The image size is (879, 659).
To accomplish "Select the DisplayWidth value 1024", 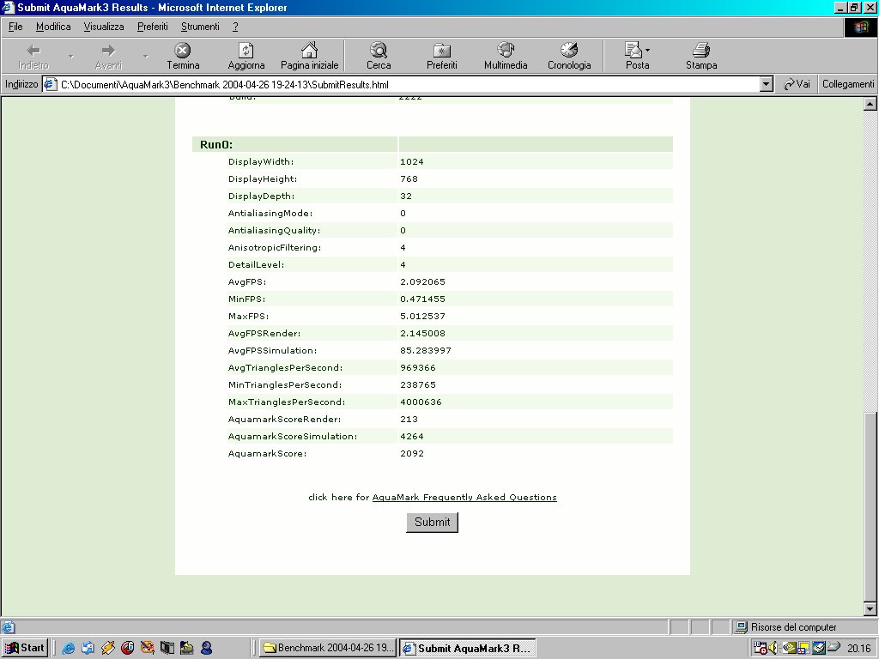I will [x=411, y=162].
